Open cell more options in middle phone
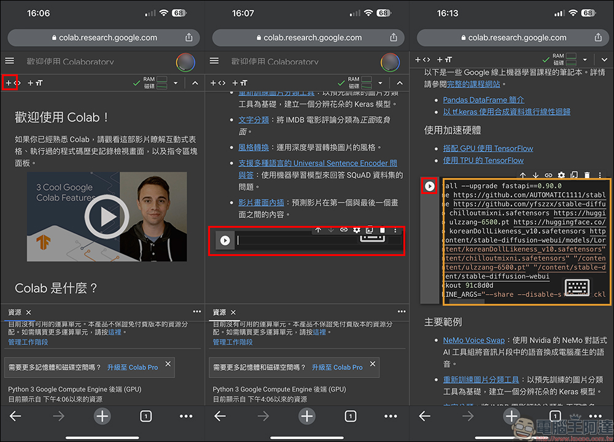 (395, 230)
